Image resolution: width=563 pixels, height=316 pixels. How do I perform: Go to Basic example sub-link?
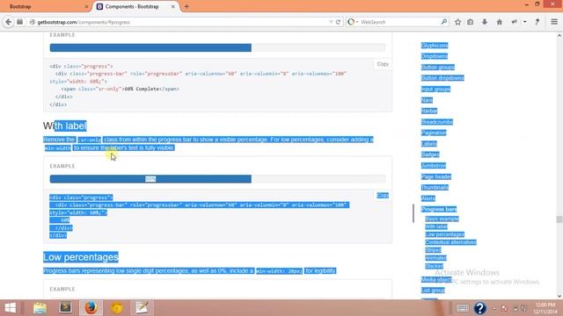tap(442, 219)
